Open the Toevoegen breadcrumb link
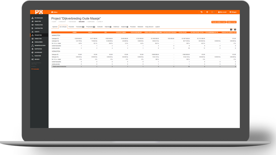276x155 pixels. tap(72, 22)
